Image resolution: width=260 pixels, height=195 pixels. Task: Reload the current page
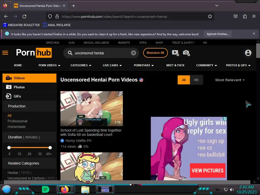coord(24,17)
